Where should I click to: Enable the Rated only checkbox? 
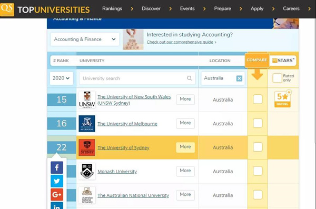pyautogui.click(x=277, y=78)
